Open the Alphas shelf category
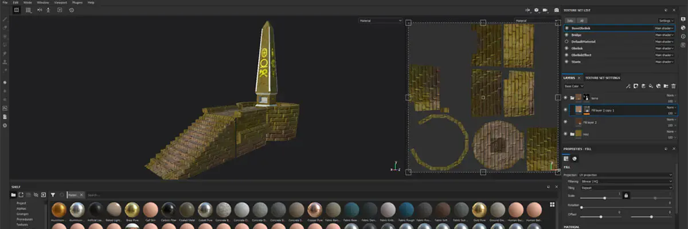688x229 pixels. pos(21,209)
